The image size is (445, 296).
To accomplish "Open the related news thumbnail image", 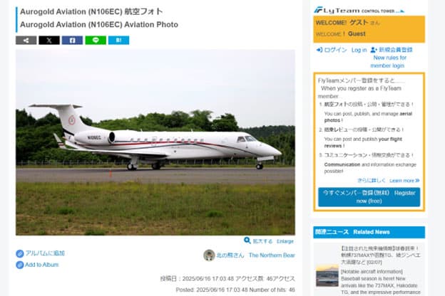I will [x=327, y=275].
